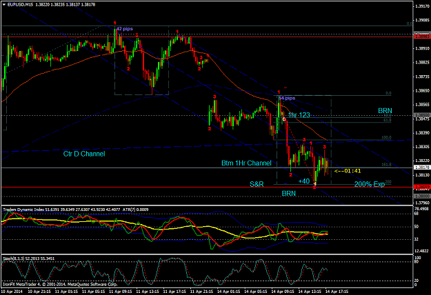431x295 pixels.
Task: Click the '+40' profit label
Action: point(304,181)
